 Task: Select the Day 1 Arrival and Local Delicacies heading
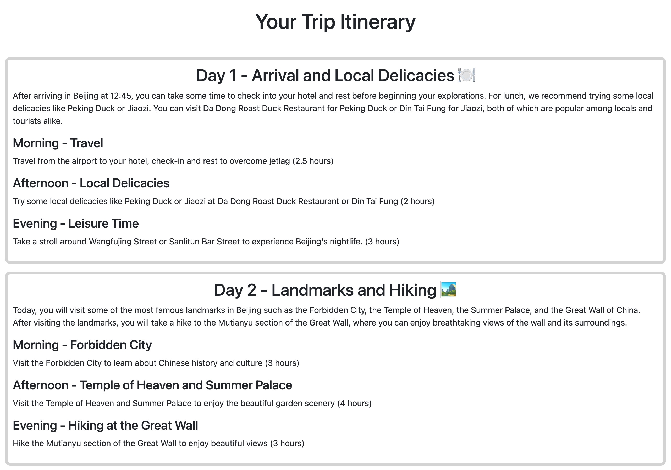click(x=335, y=75)
